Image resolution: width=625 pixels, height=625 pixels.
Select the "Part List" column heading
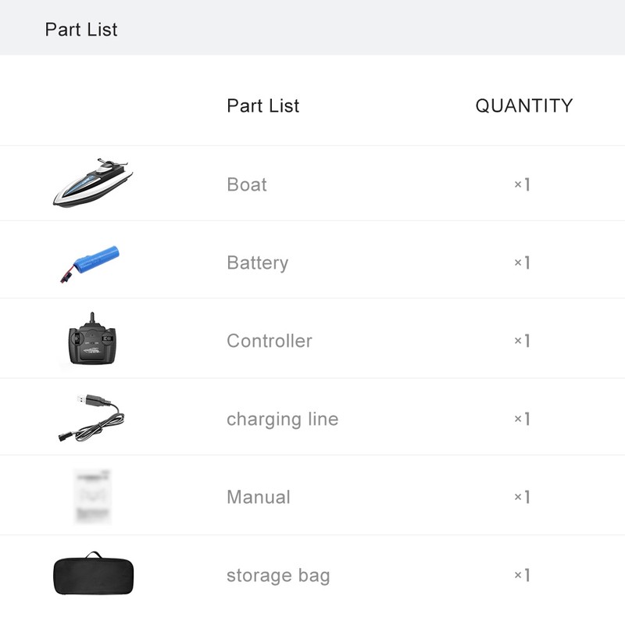[262, 105]
